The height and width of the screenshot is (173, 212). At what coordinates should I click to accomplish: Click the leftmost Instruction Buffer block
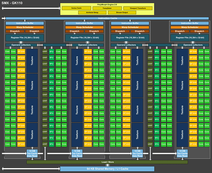24,23
